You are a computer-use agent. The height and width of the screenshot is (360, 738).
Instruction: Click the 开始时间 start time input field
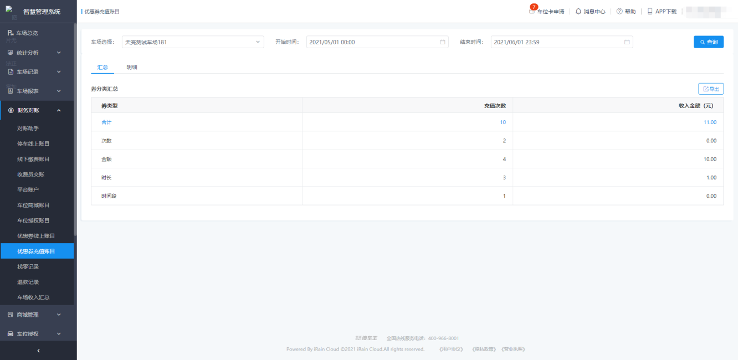click(371, 42)
